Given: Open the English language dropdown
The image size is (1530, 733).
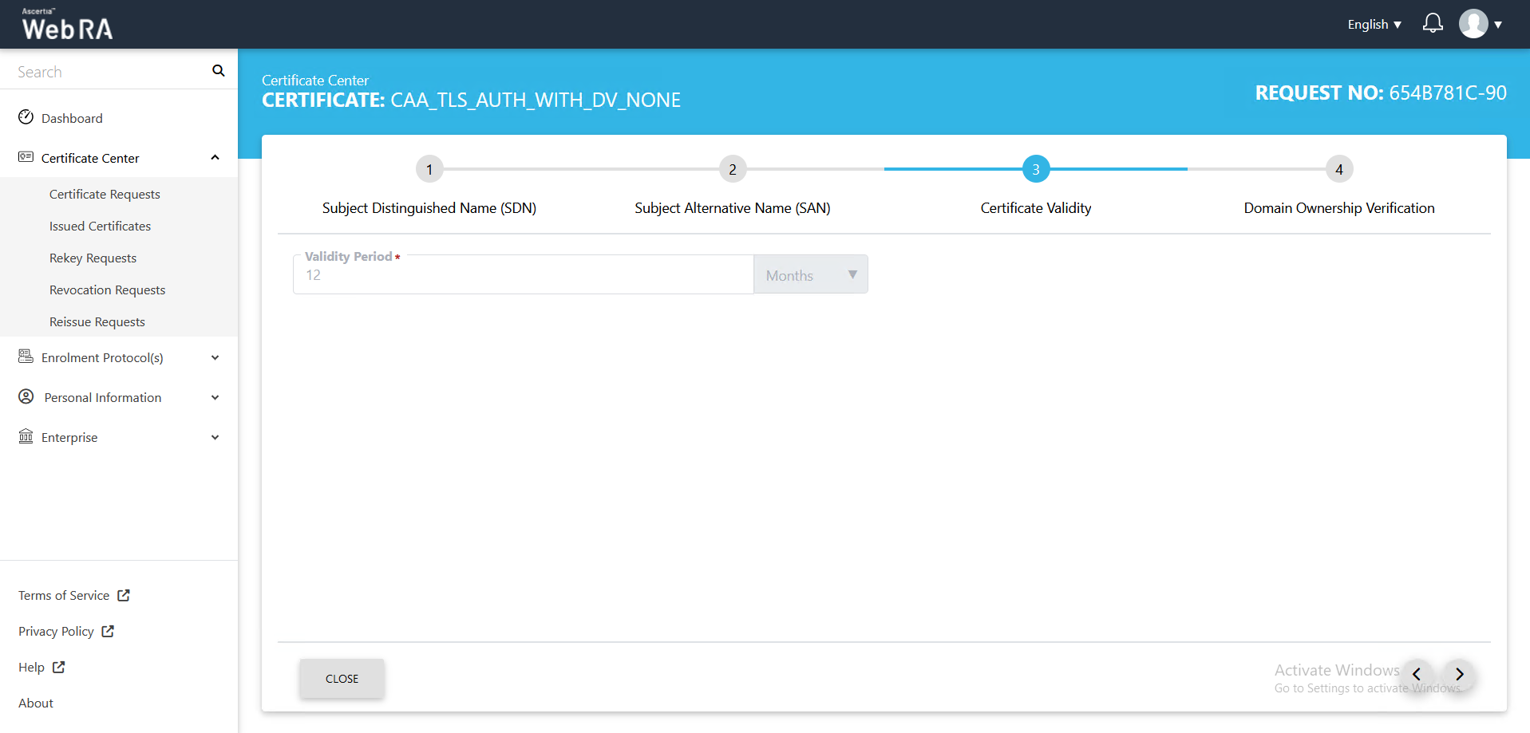Looking at the screenshot, I should [x=1374, y=25].
